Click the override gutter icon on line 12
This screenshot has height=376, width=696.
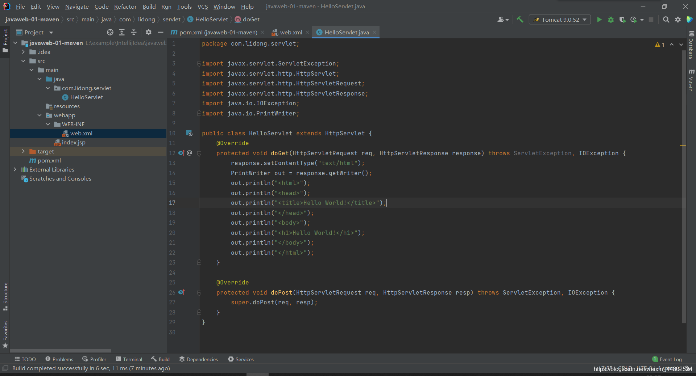click(x=182, y=153)
